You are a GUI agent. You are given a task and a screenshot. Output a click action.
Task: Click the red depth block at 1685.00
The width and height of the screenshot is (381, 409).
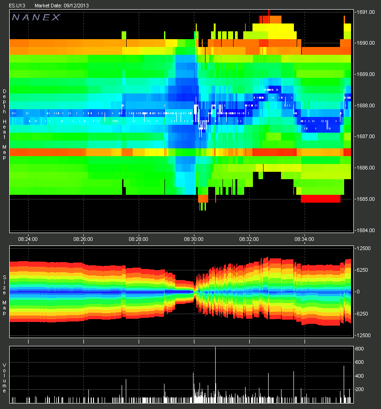click(321, 199)
